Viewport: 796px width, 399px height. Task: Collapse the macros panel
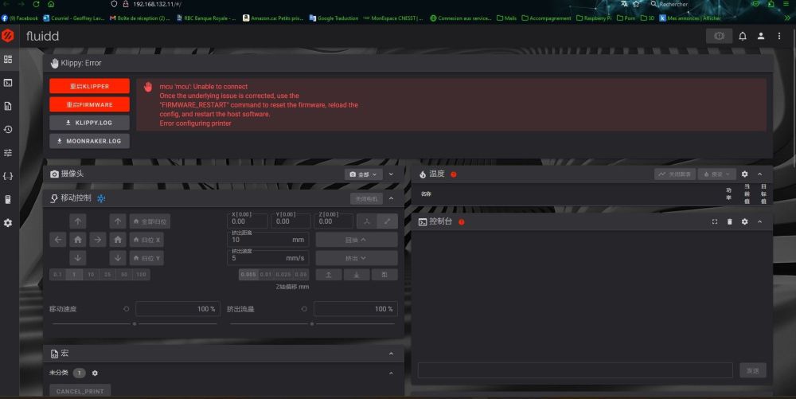(391, 354)
